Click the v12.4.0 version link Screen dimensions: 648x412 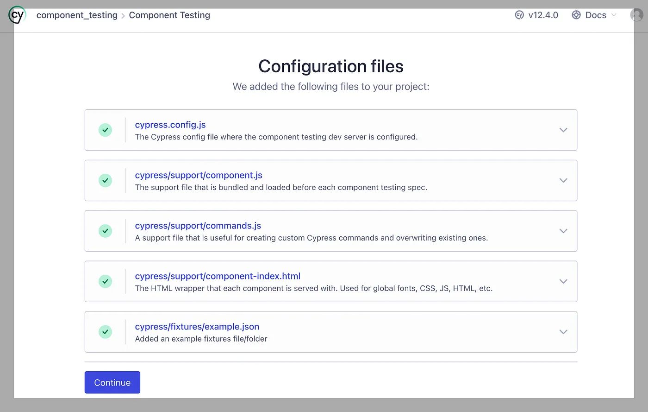pyautogui.click(x=543, y=15)
